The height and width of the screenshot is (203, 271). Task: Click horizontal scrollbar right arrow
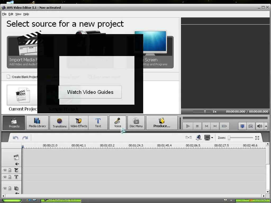pyautogui.click(x=264, y=196)
